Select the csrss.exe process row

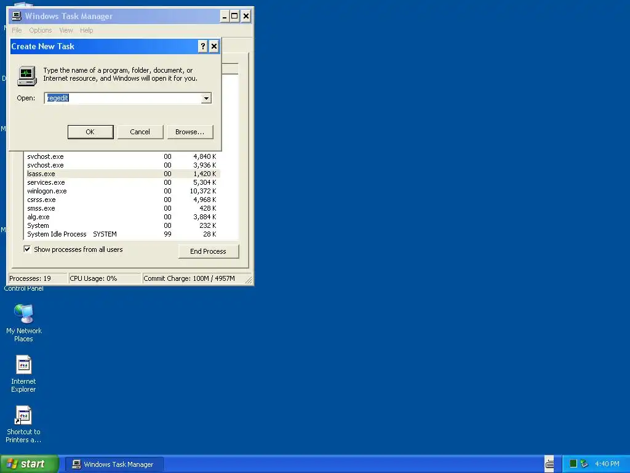(122, 200)
